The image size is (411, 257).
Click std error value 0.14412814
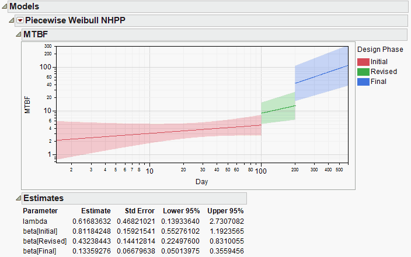[136, 241]
